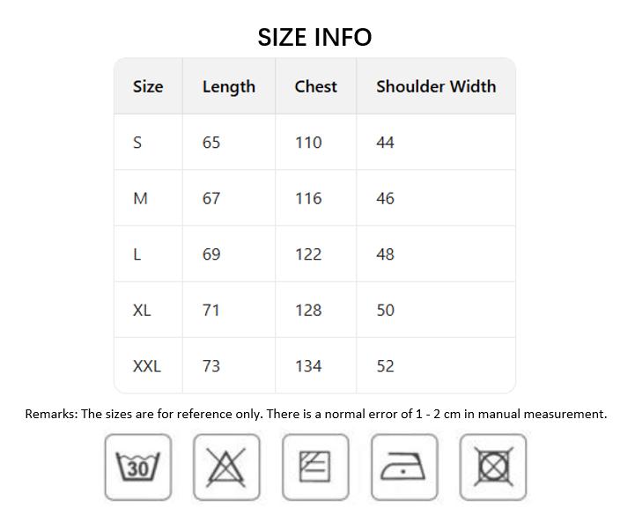Click the Remarks measurement note text

pos(315,414)
